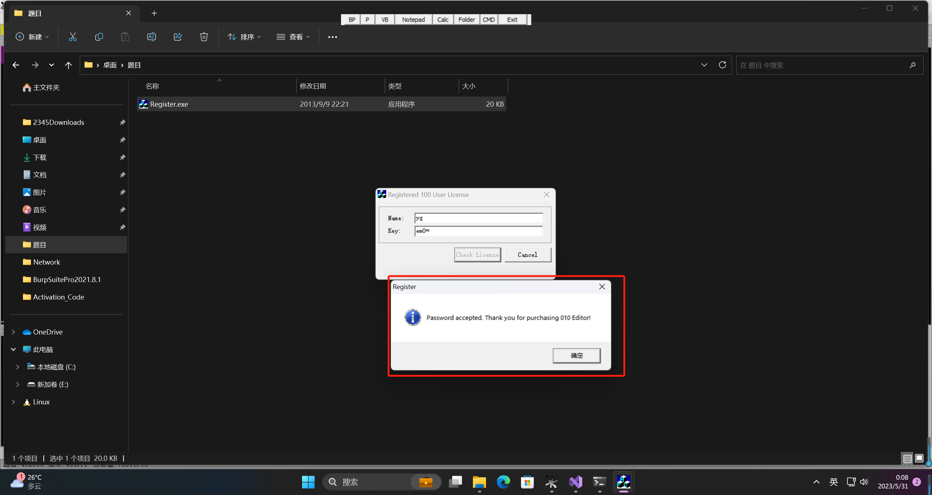
Task: Expand the OneDrive tree node
Action: [x=13, y=332]
